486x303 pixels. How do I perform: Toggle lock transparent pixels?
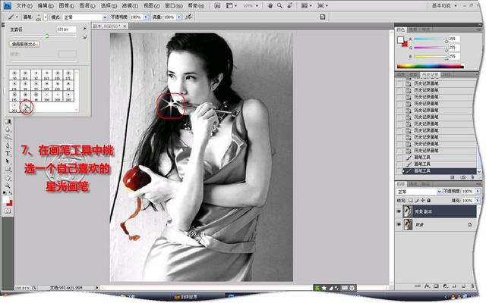coord(410,200)
